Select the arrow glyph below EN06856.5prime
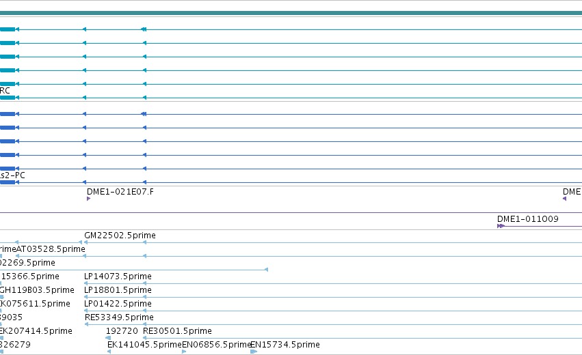Screen dimensions: 582x355 (184, 352)
